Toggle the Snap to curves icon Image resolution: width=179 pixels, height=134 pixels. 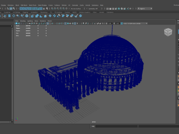55,9
